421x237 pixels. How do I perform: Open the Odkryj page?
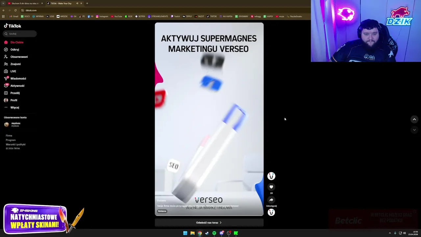12,49
